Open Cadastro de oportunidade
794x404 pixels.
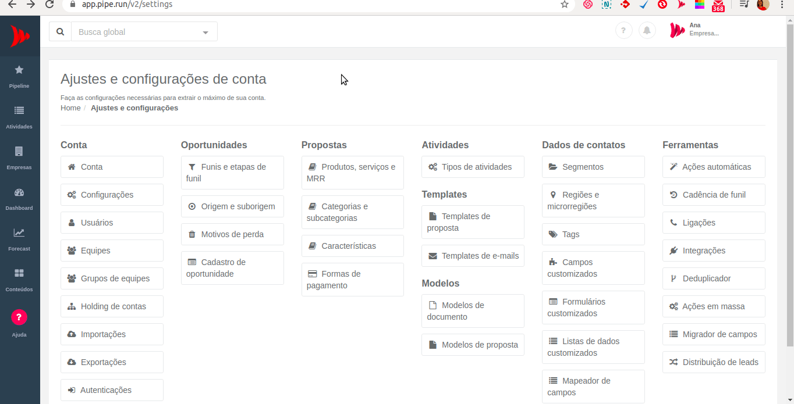tap(232, 268)
